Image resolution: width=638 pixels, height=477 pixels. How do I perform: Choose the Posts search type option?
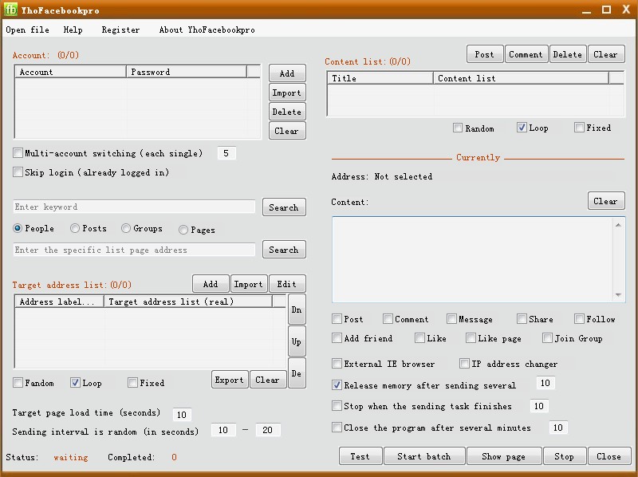tap(75, 229)
